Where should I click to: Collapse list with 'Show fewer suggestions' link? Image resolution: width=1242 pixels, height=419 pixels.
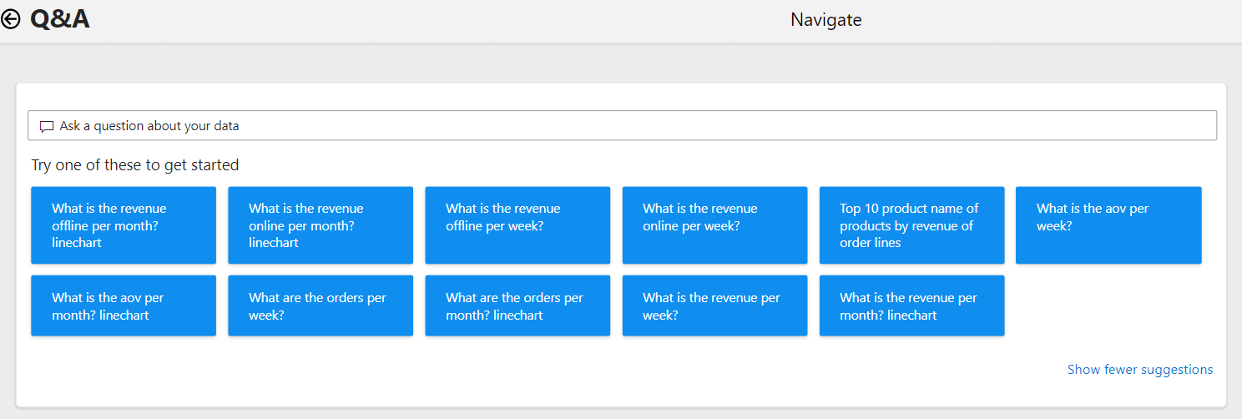coord(1140,369)
